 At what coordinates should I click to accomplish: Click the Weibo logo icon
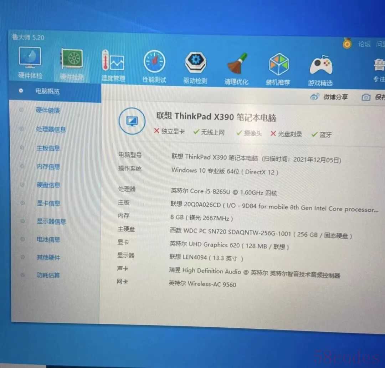[x=314, y=97]
